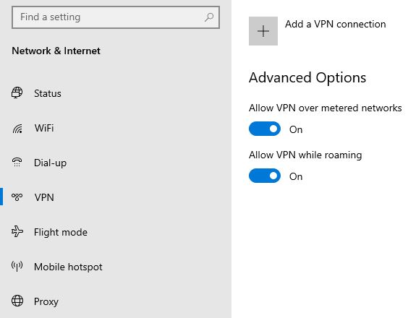Image resolution: width=408 pixels, height=318 pixels.
Task: Click the plus icon to add VPN
Action: [263, 31]
